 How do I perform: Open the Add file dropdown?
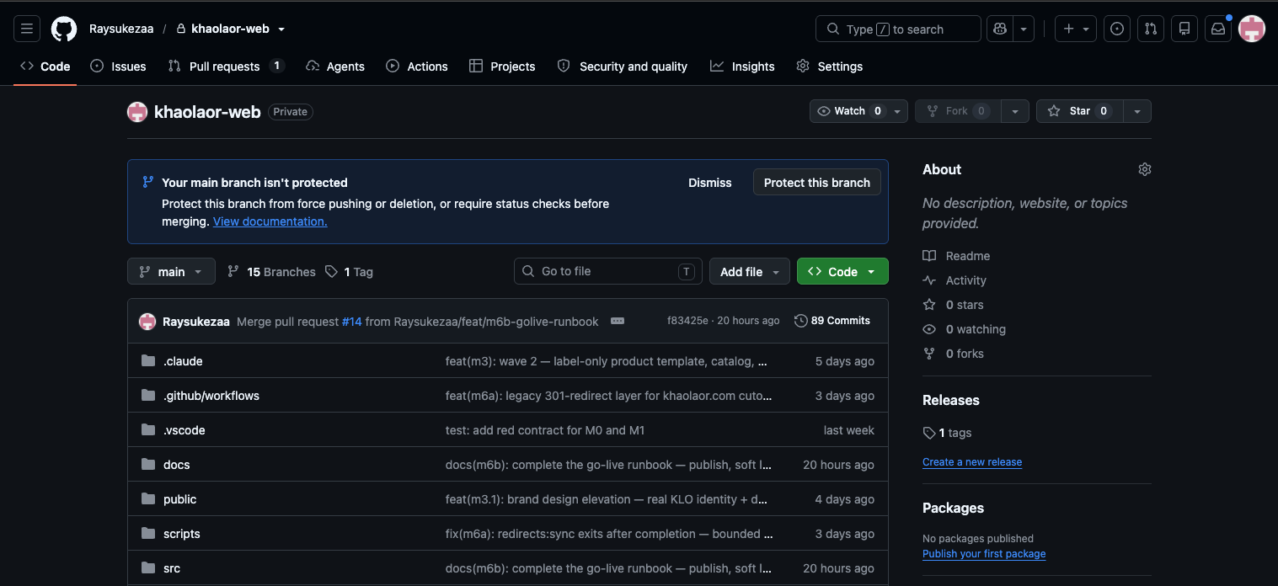point(750,271)
